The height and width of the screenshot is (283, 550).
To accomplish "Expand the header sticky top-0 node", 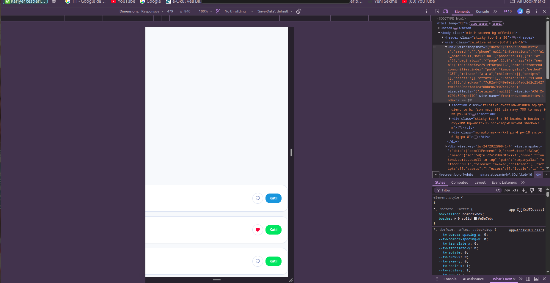I will [x=443, y=37].
